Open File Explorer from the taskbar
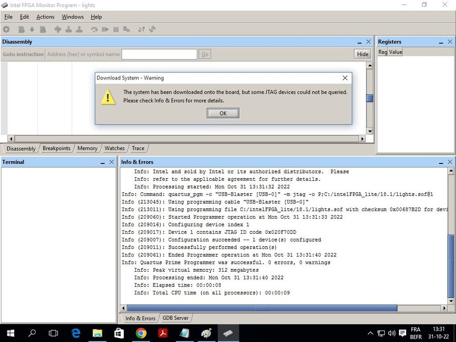This screenshot has height=342, width=456. point(97,333)
